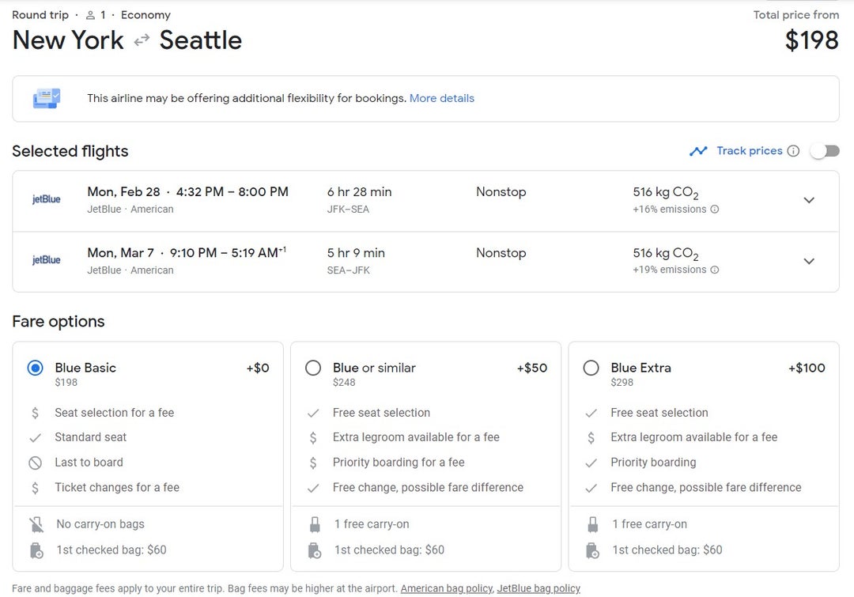
Task: Click the flexible booking card icon
Action: tap(46, 97)
